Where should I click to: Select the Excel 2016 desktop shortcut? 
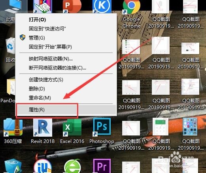[72, 131]
